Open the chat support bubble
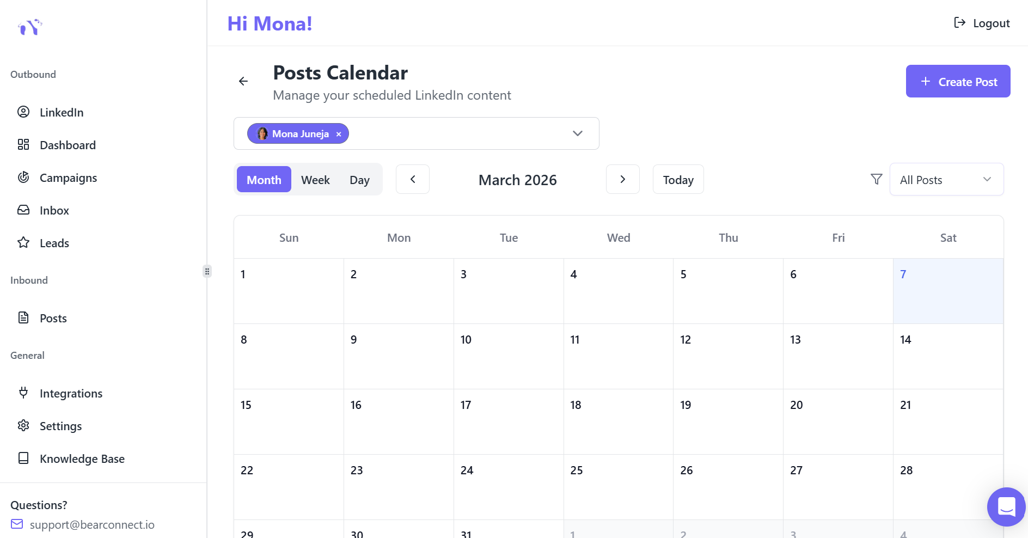The image size is (1028, 538). pyautogui.click(x=1006, y=506)
